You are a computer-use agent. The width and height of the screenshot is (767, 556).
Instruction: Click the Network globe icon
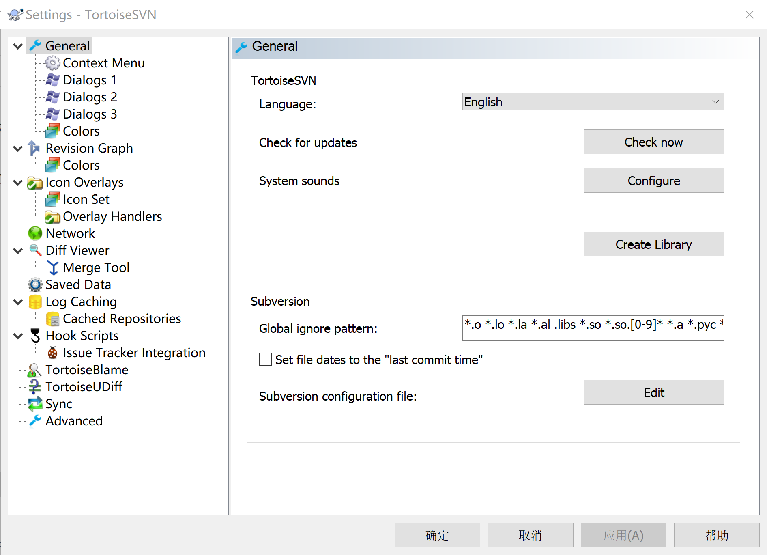35,233
